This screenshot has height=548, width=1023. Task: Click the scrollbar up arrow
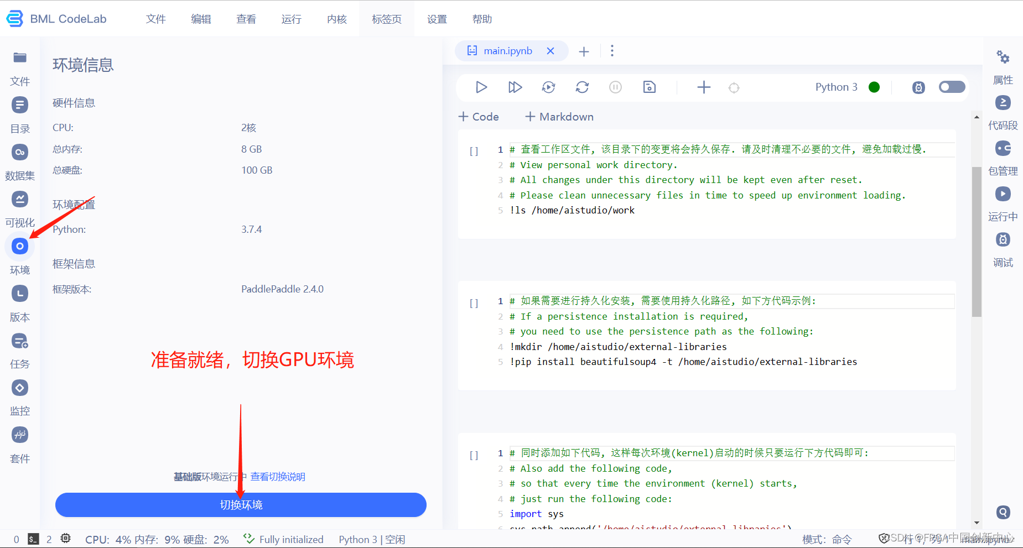(x=977, y=117)
